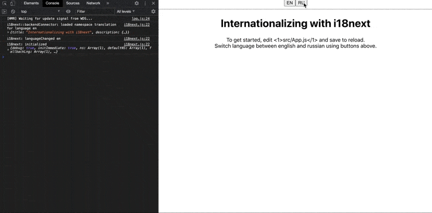432x213 pixels.
Task: Open the console settings gear
Action: [x=153, y=11]
